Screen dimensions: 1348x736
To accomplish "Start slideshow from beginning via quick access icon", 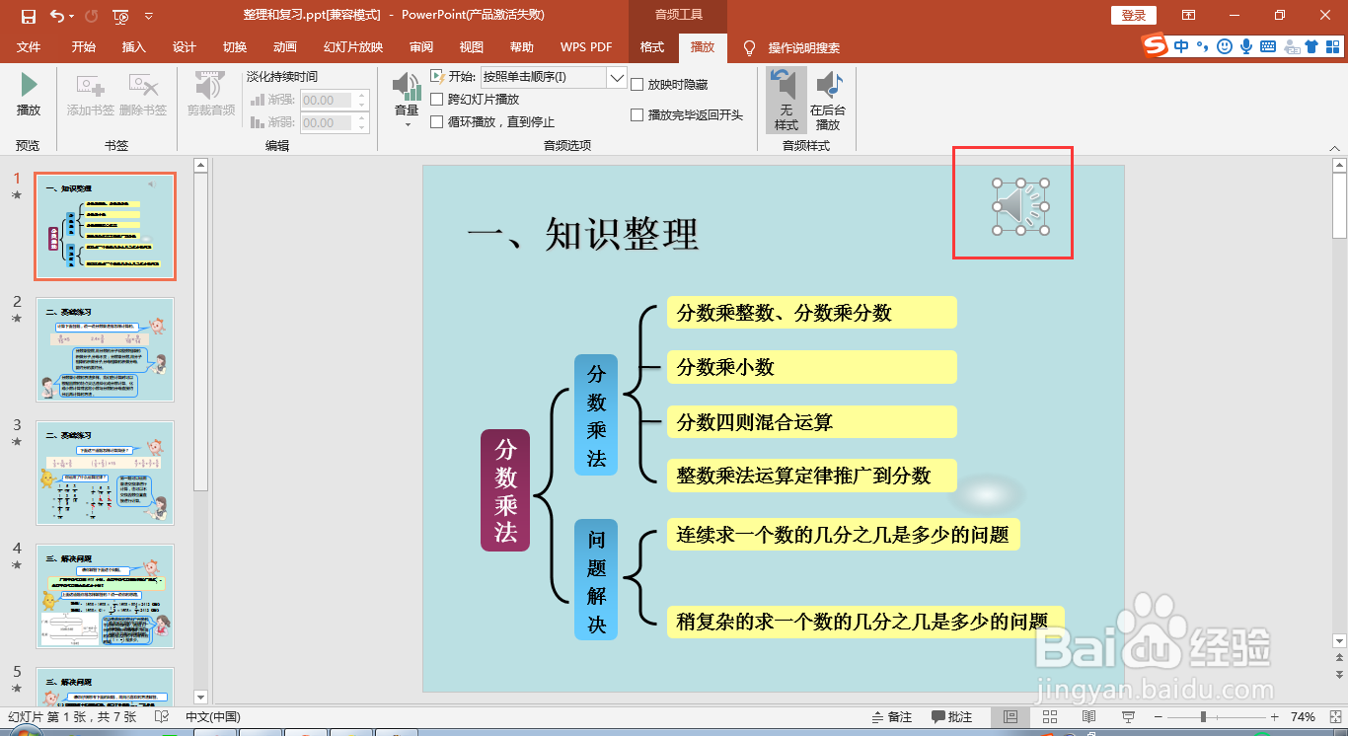I will click(x=121, y=16).
